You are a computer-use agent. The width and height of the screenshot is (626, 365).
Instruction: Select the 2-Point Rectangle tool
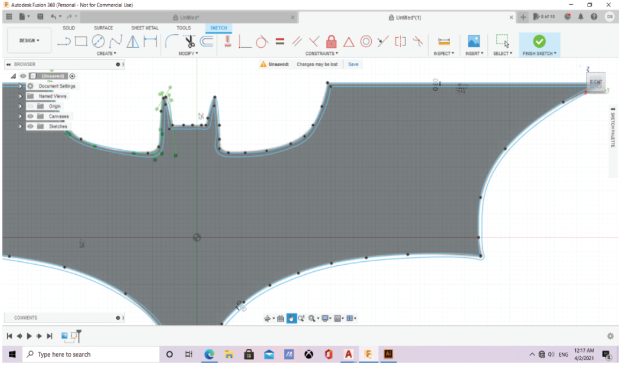tap(81, 41)
